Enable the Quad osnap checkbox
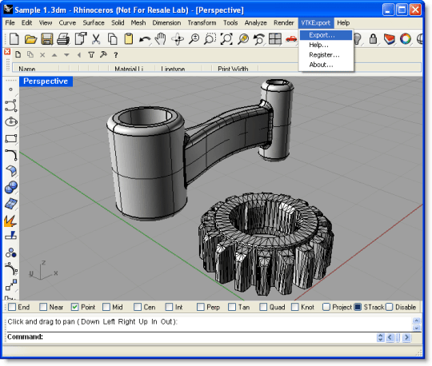Image resolution: width=432 pixels, height=366 pixels. 263,307
